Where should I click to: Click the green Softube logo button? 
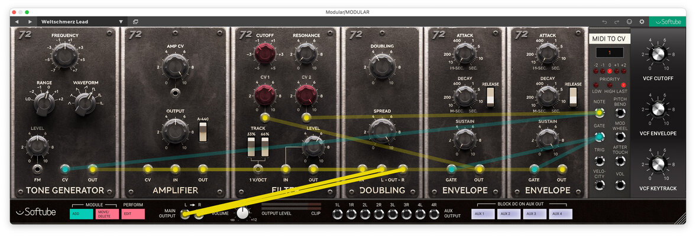coord(667,22)
